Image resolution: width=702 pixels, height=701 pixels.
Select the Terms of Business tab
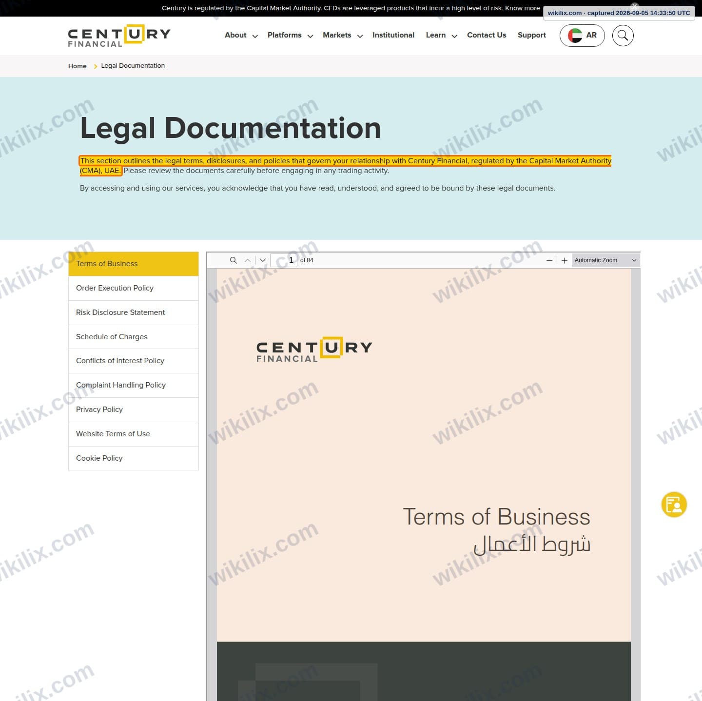134,264
